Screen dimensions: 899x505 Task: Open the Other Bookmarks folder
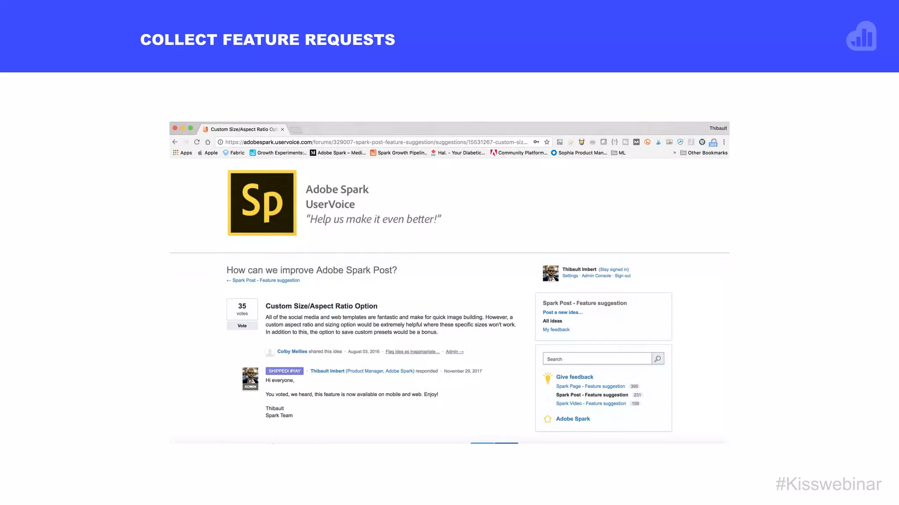(704, 153)
